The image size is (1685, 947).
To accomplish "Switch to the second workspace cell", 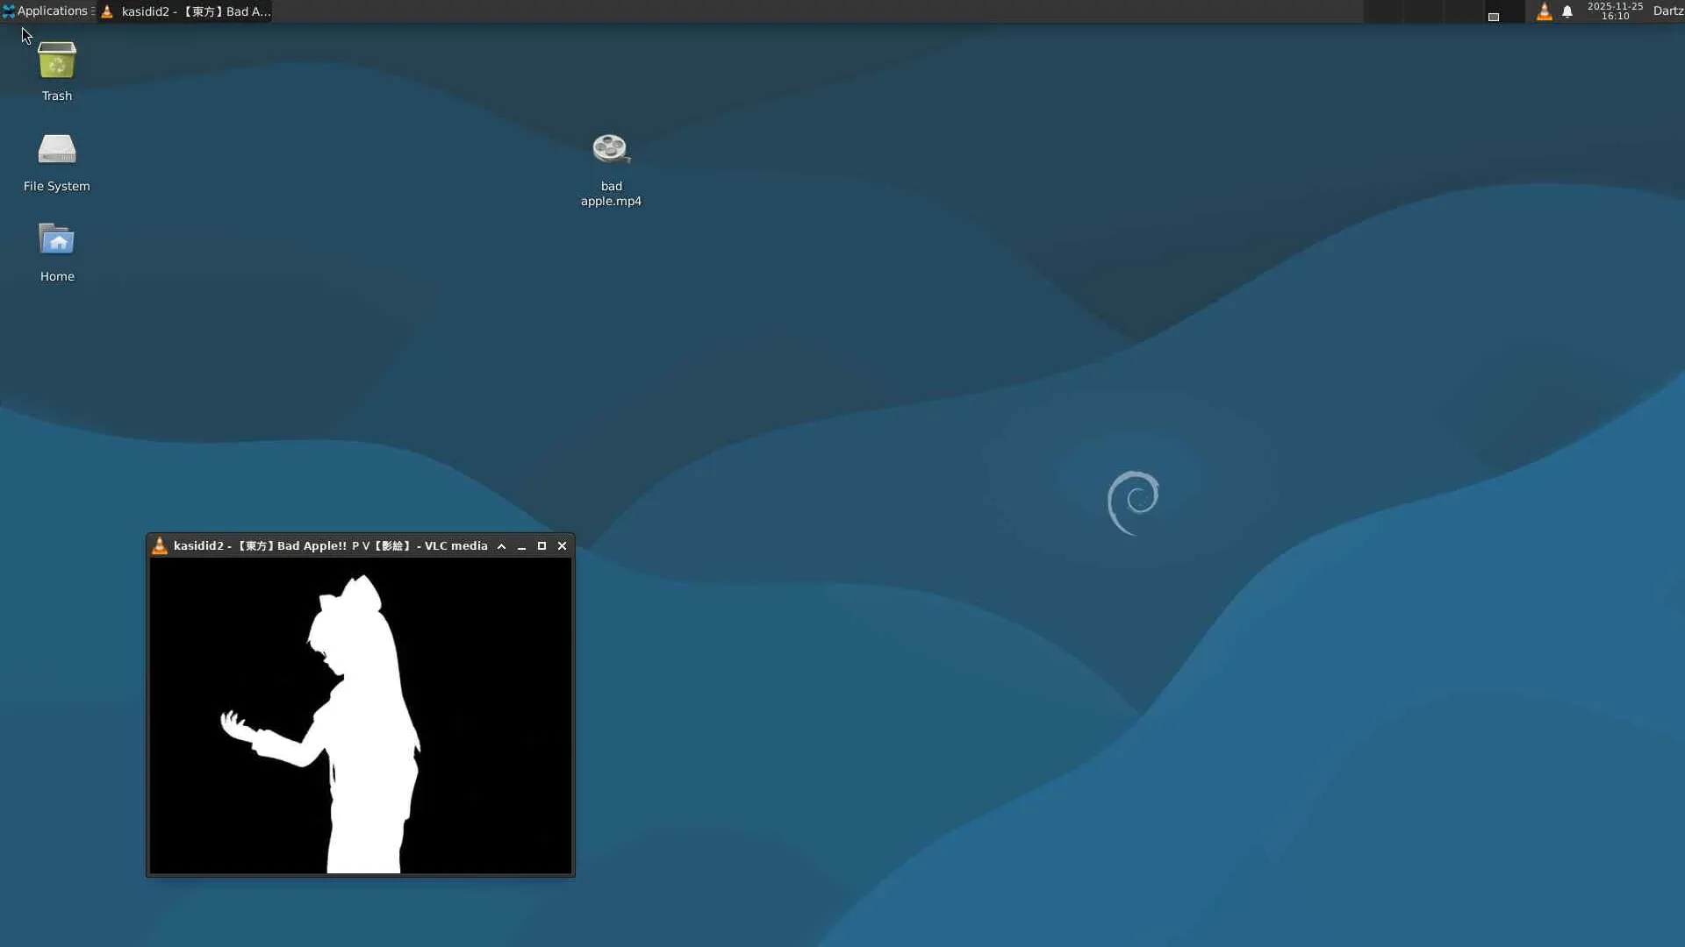I will click(1423, 11).
